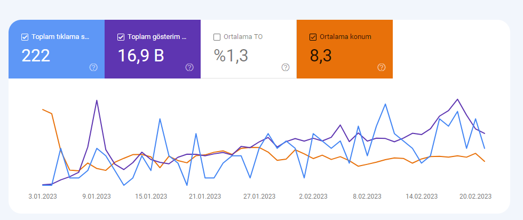Click the 27.01.2023 date axis label

pyautogui.click(x=259, y=197)
